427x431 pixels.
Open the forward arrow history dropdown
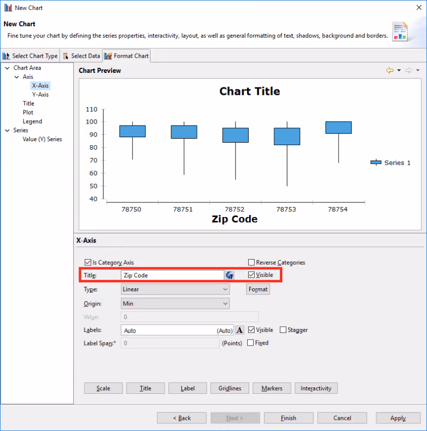[x=417, y=70]
